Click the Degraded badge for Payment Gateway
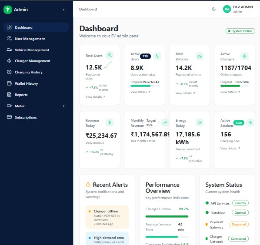 239,225
